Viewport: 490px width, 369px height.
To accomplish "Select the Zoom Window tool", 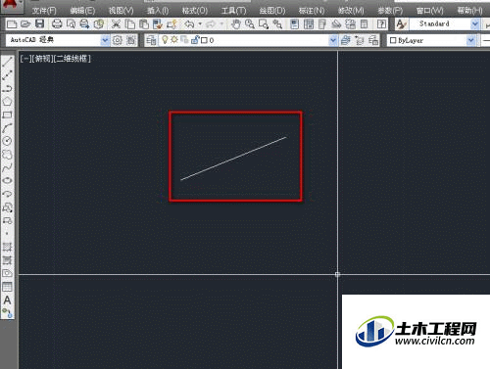I will (x=264, y=23).
